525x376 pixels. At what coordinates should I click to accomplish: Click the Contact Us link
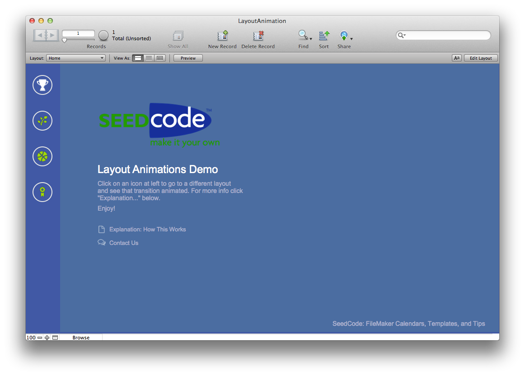tap(123, 243)
